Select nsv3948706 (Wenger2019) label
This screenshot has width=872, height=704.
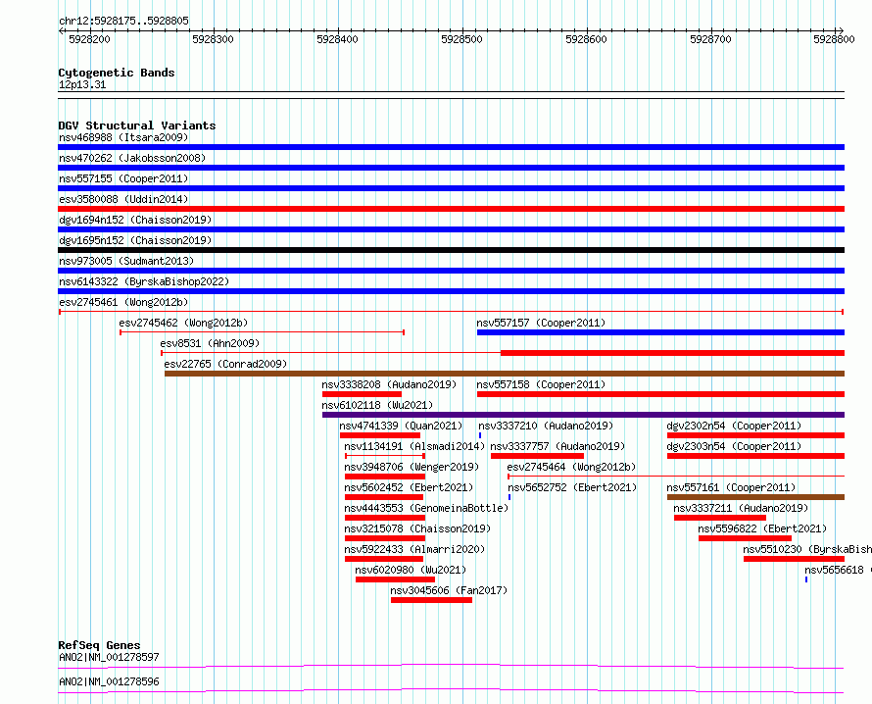coord(412,467)
